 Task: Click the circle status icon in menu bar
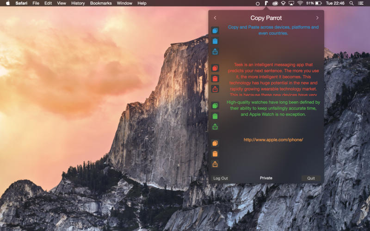coord(258,4)
